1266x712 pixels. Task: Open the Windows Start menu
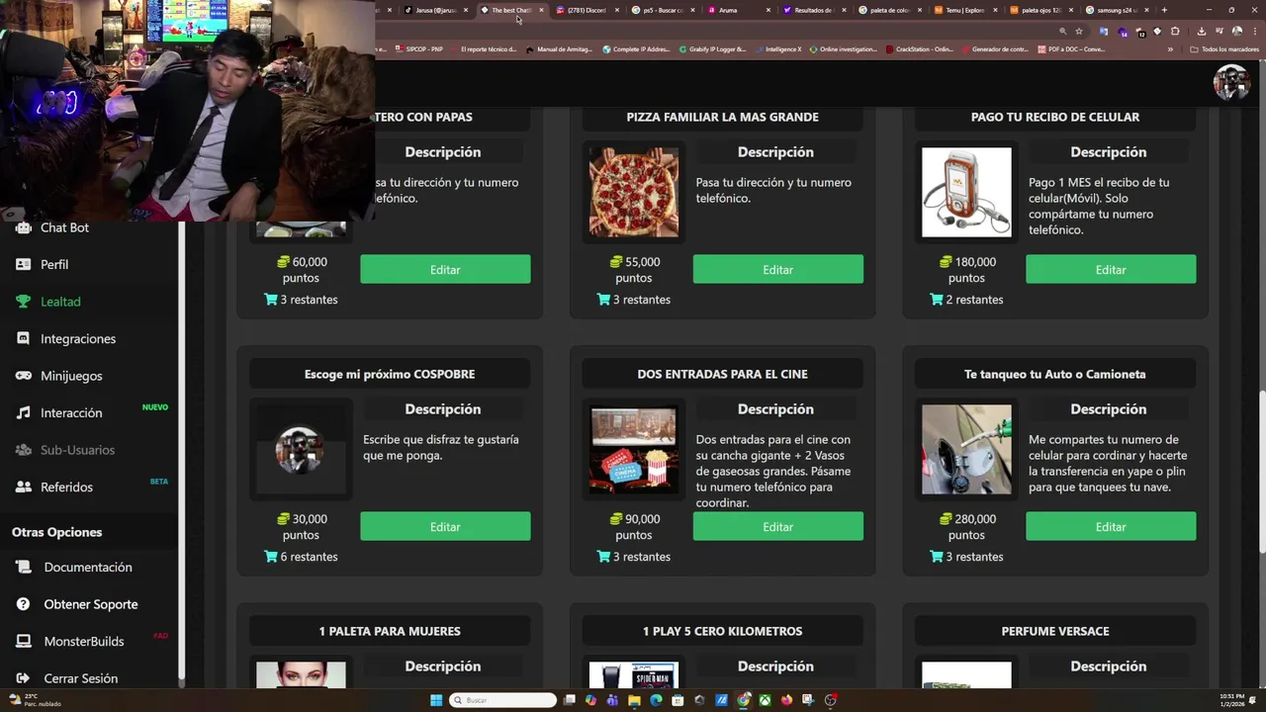point(436,700)
